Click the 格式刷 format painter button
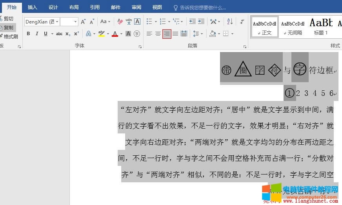 tap(9, 36)
